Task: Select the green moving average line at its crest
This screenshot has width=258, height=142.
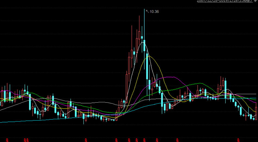Action: 200,83
